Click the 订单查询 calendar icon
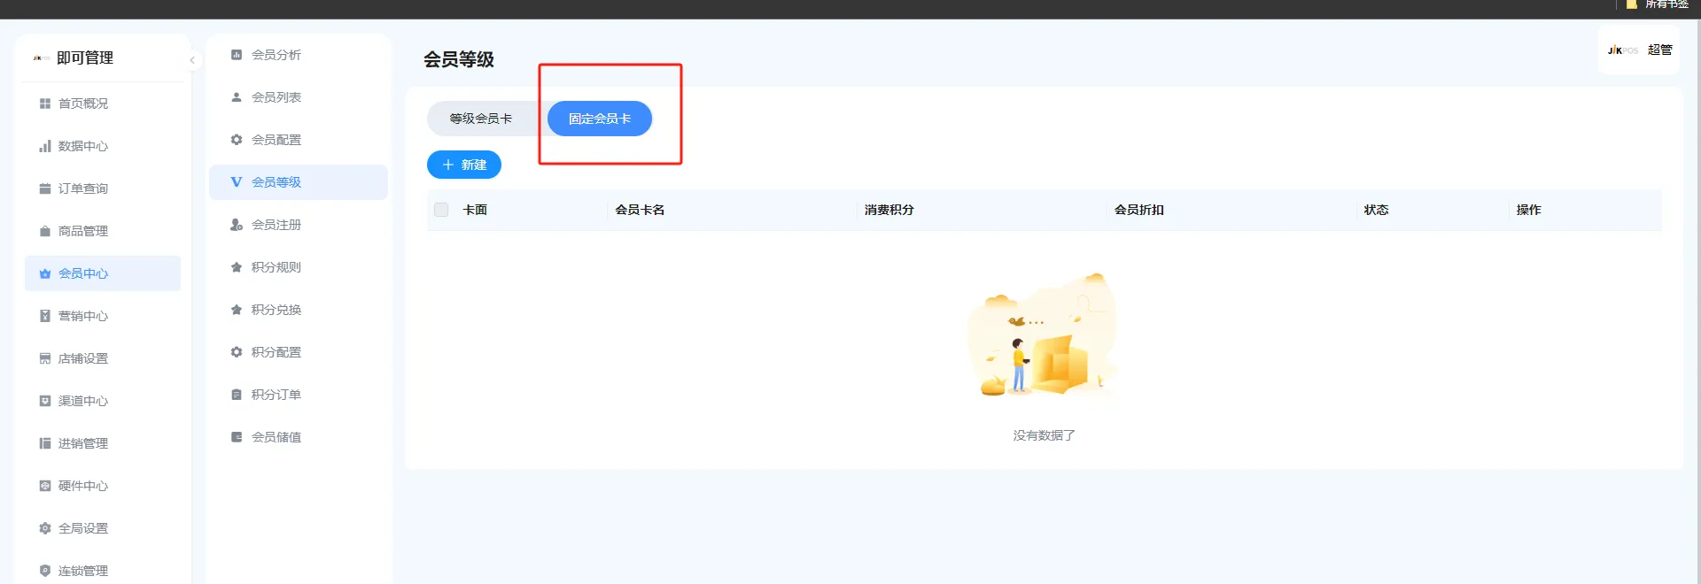 pyautogui.click(x=45, y=188)
